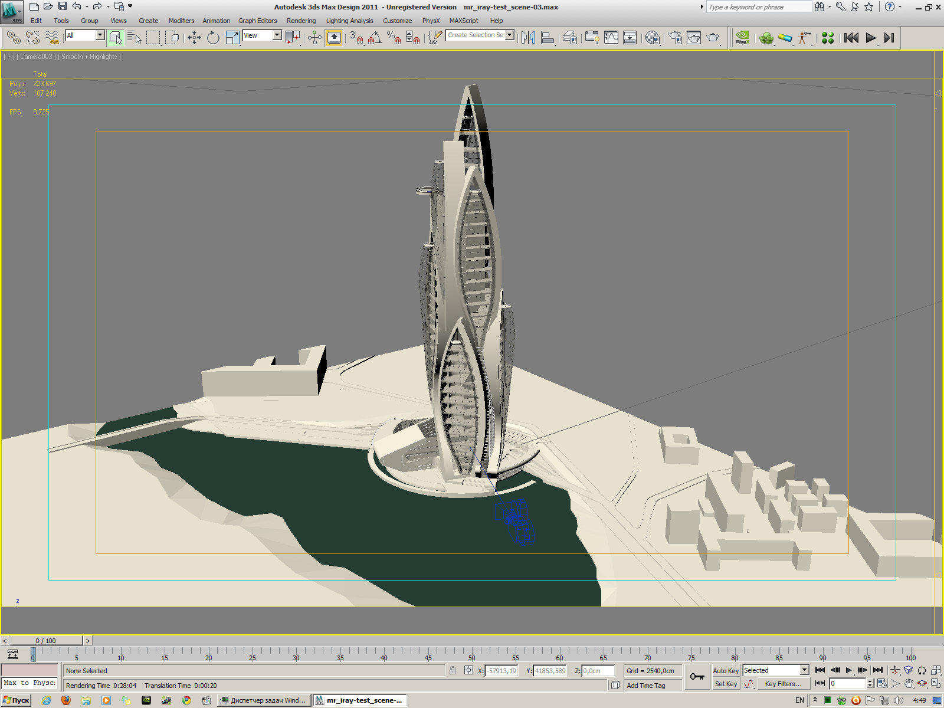Activate Pan View hand icon
This screenshot has width=944, height=708.
tap(909, 683)
